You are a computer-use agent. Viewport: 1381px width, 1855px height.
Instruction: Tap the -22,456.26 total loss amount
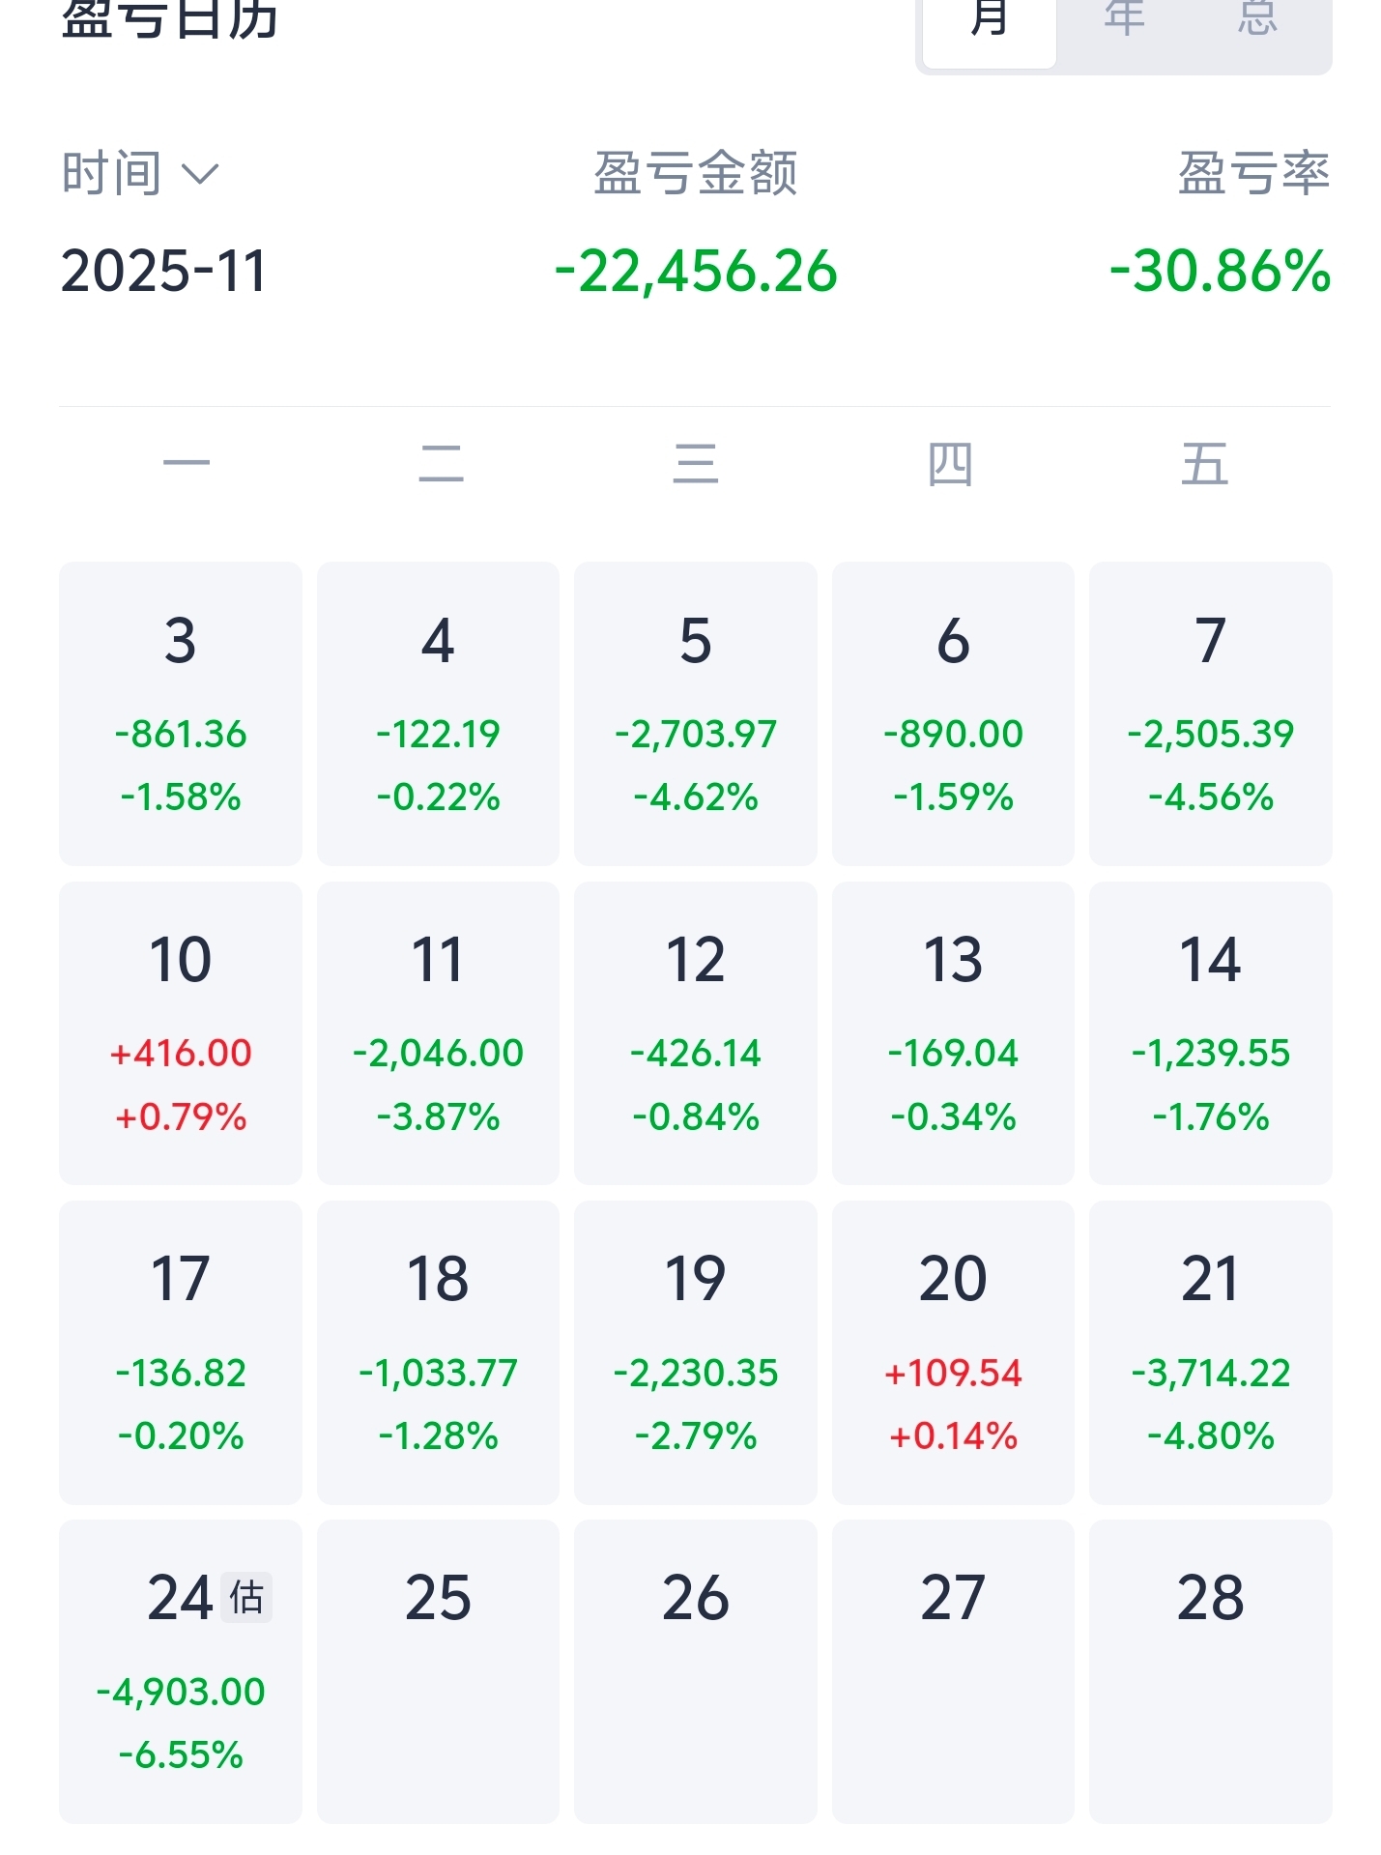click(696, 272)
